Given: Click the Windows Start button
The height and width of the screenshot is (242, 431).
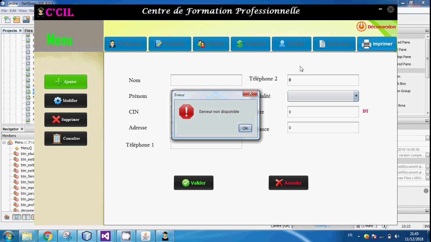Looking at the screenshot, I should [8, 236].
